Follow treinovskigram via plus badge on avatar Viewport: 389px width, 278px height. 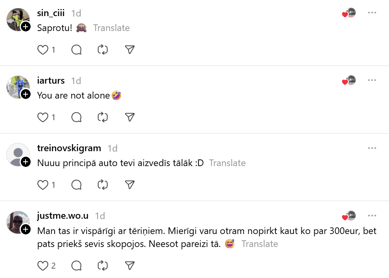(x=26, y=162)
